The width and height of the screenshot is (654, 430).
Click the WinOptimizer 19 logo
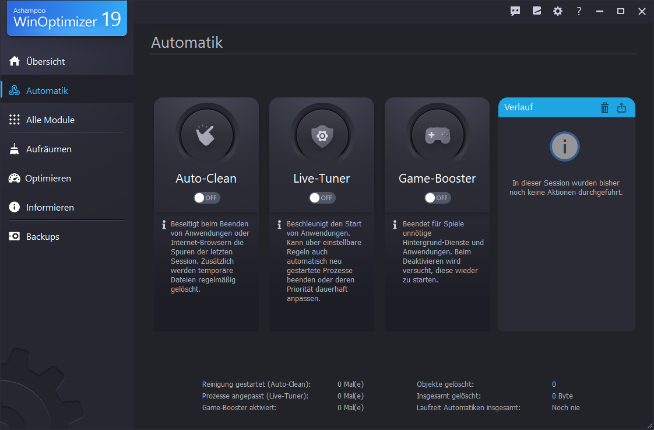tap(67, 19)
